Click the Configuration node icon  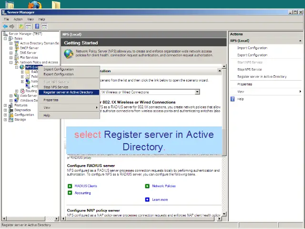point(11,115)
